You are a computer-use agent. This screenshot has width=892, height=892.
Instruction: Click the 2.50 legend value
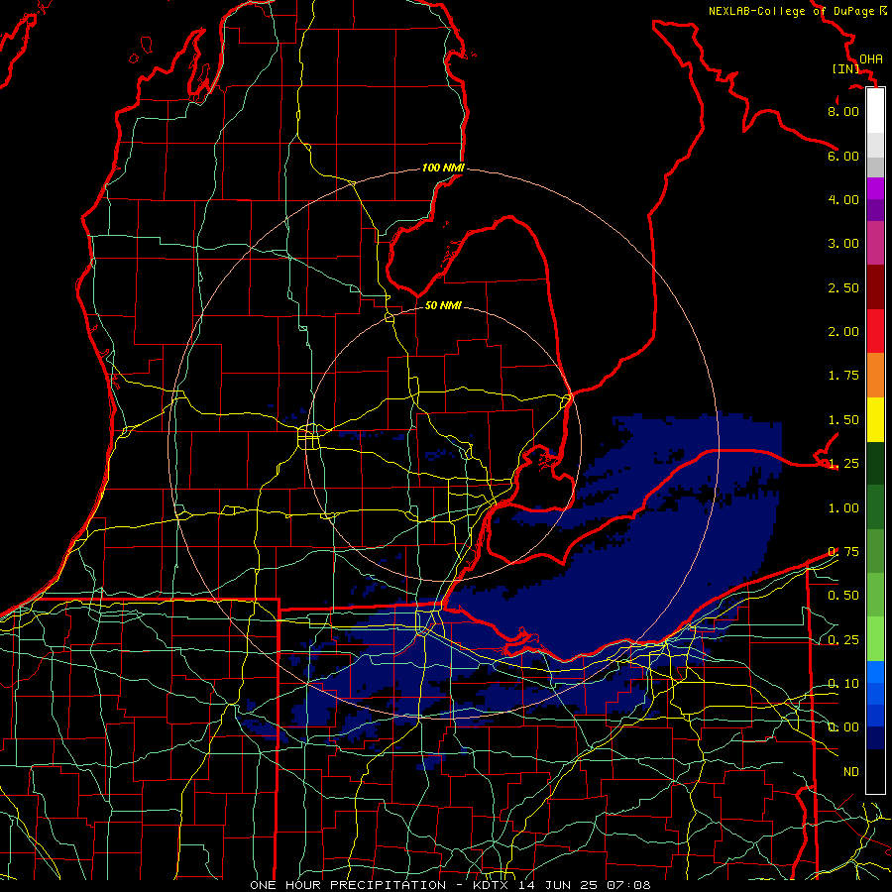[x=843, y=287]
